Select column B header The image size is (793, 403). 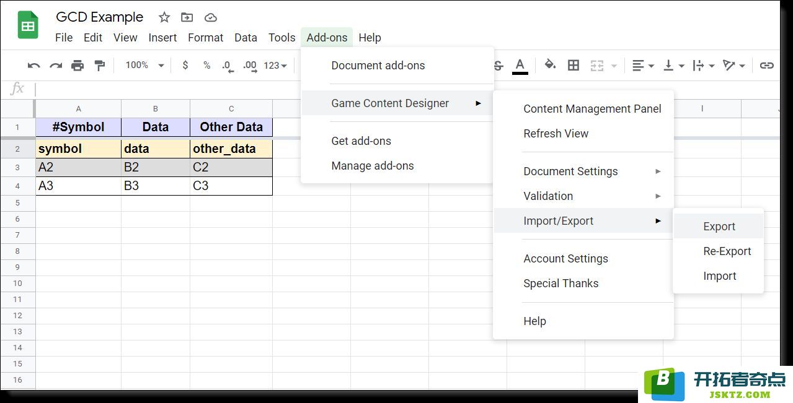[x=156, y=109]
